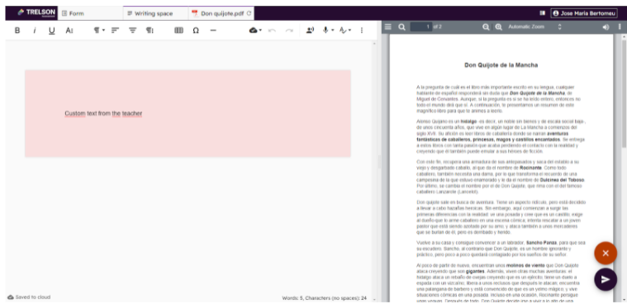Undo last edit
Viewport: 627px width, 304px height.
(x=272, y=31)
